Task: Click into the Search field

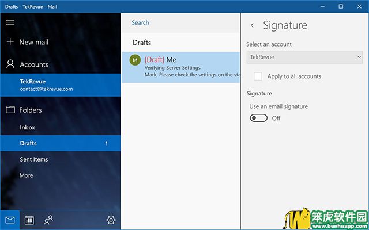Action: click(x=180, y=23)
